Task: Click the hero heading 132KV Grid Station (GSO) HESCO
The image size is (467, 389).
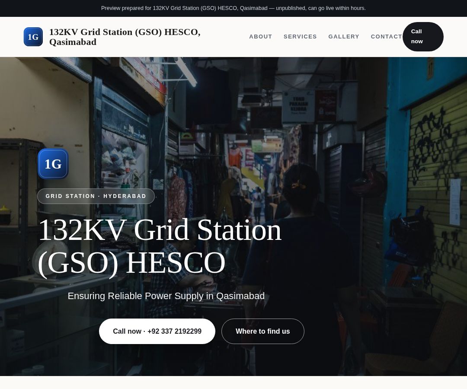Action: click(x=160, y=246)
